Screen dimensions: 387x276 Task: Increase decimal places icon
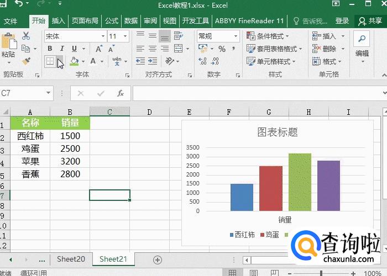coord(203,61)
